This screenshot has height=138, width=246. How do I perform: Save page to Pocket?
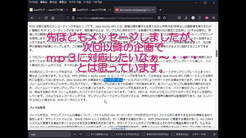pyautogui.click(x=179, y=18)
